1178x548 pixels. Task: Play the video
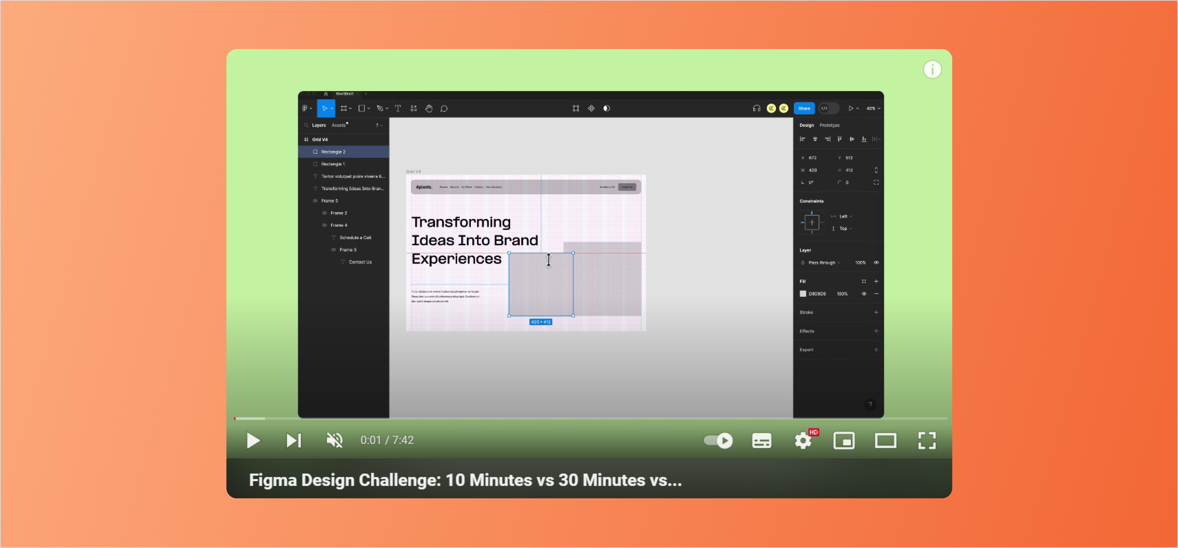[253, 440]
